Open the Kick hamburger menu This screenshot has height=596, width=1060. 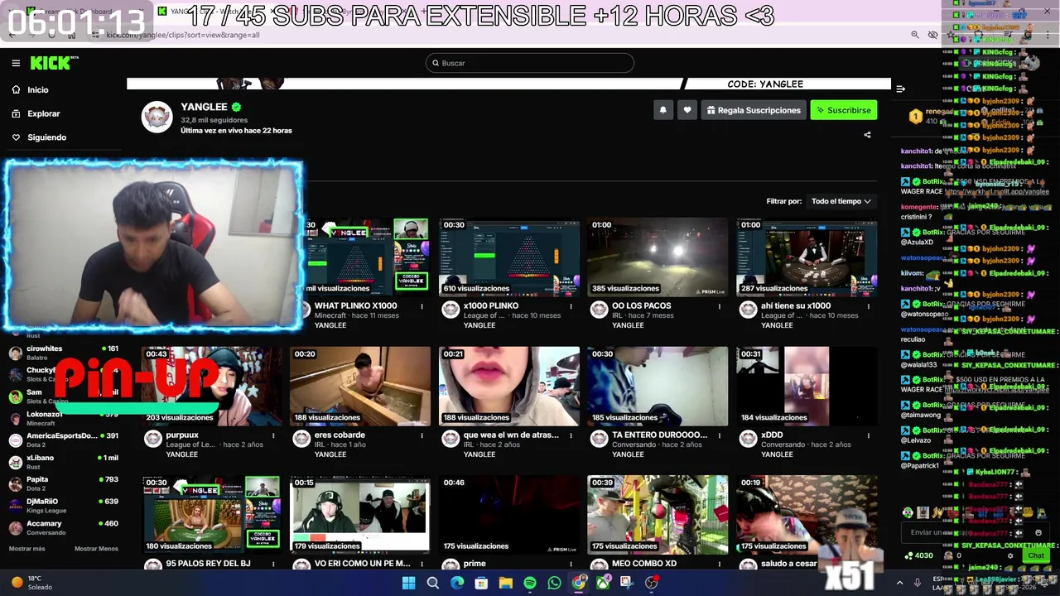coord(16,63)
